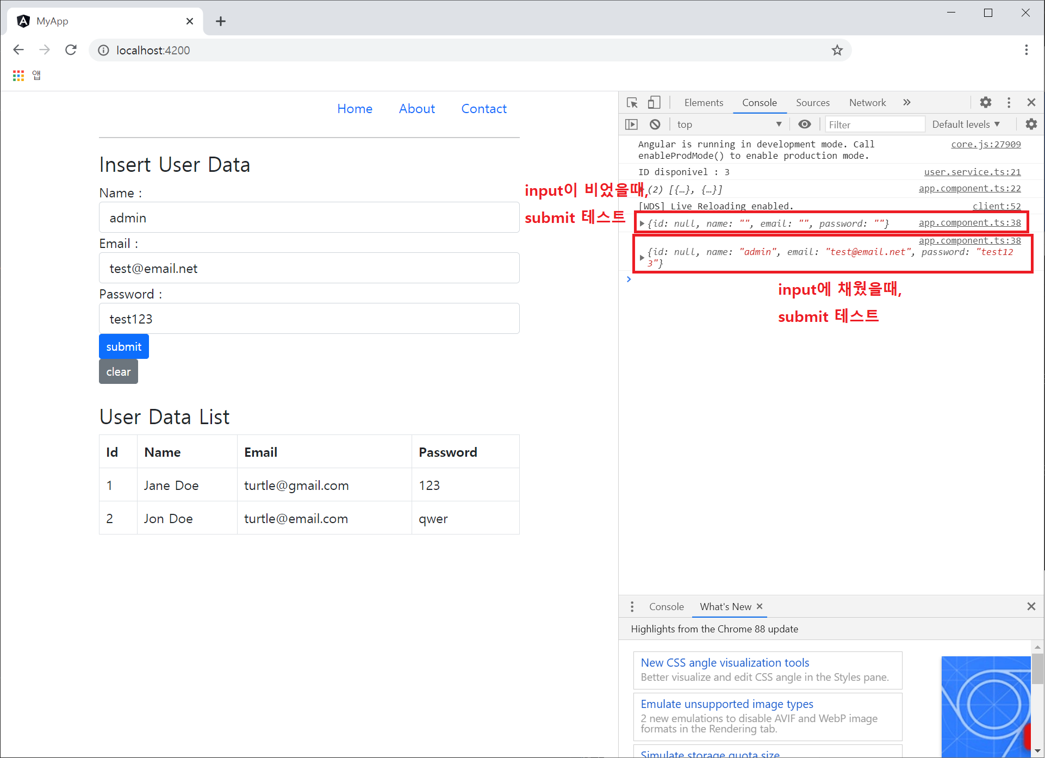Viewport: 1045px width, 758px height.
Task: Clear console with the block icon
Action: 655,125
